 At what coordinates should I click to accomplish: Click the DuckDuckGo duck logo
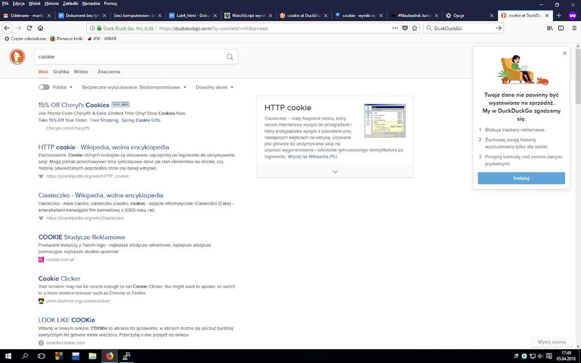[17, 57]
